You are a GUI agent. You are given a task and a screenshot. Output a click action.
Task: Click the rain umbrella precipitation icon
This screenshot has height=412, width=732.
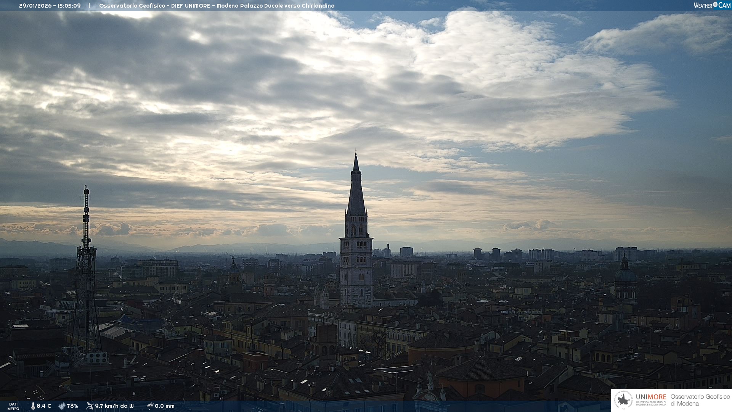coord(150,406)
